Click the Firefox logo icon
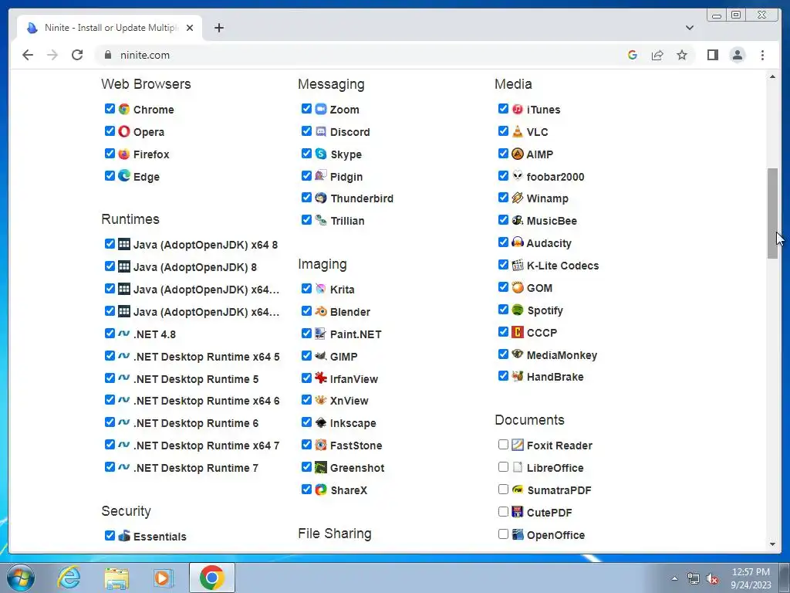 [x=124, y=154]
